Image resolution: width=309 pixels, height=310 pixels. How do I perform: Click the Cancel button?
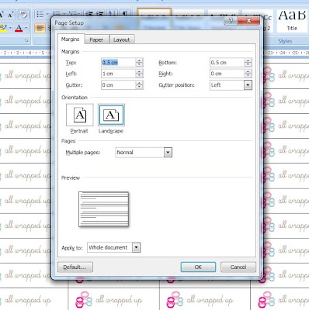tap(238, 267)
